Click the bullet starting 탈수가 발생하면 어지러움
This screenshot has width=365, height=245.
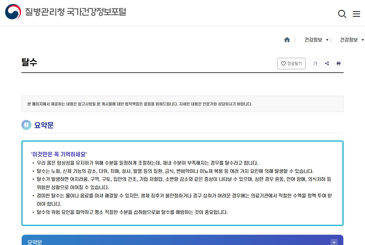[x=184, y=183]
